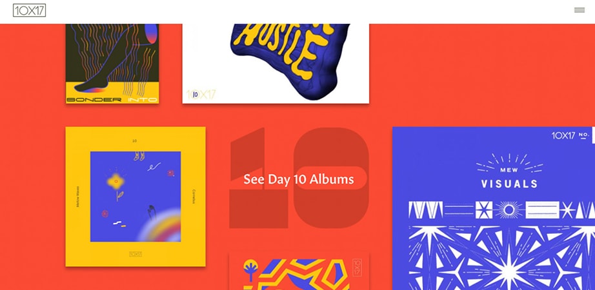Viewport: 595px width, 290px height.
Task: Click the yellow flower on Mellow Waves cover
Action: (x=116, y=182)
